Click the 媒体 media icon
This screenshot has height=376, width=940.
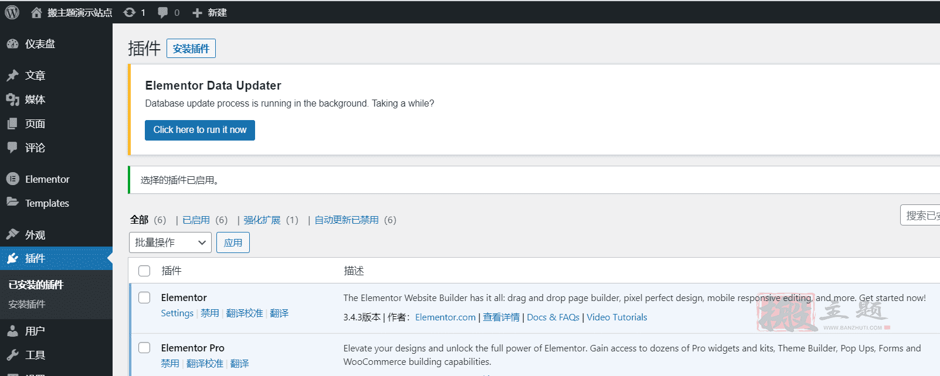[12, 100]
